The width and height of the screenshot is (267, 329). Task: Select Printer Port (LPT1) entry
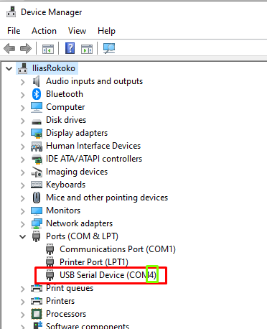click(x=87, y=262)
